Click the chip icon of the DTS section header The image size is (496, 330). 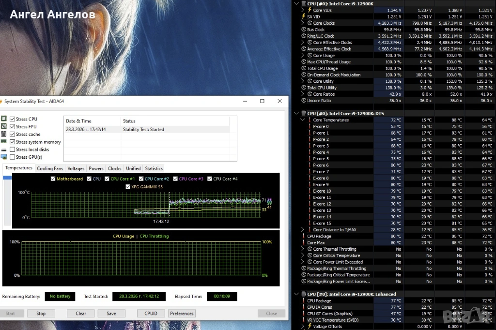tap(303, 113)
